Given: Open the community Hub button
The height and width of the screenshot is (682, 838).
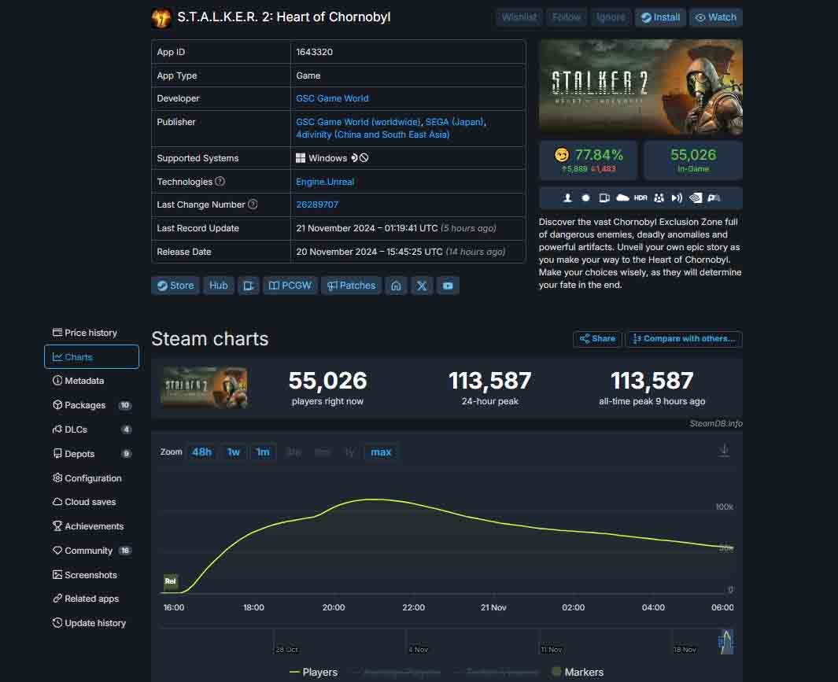Looking at the screenshot, I should click(218, 286).
